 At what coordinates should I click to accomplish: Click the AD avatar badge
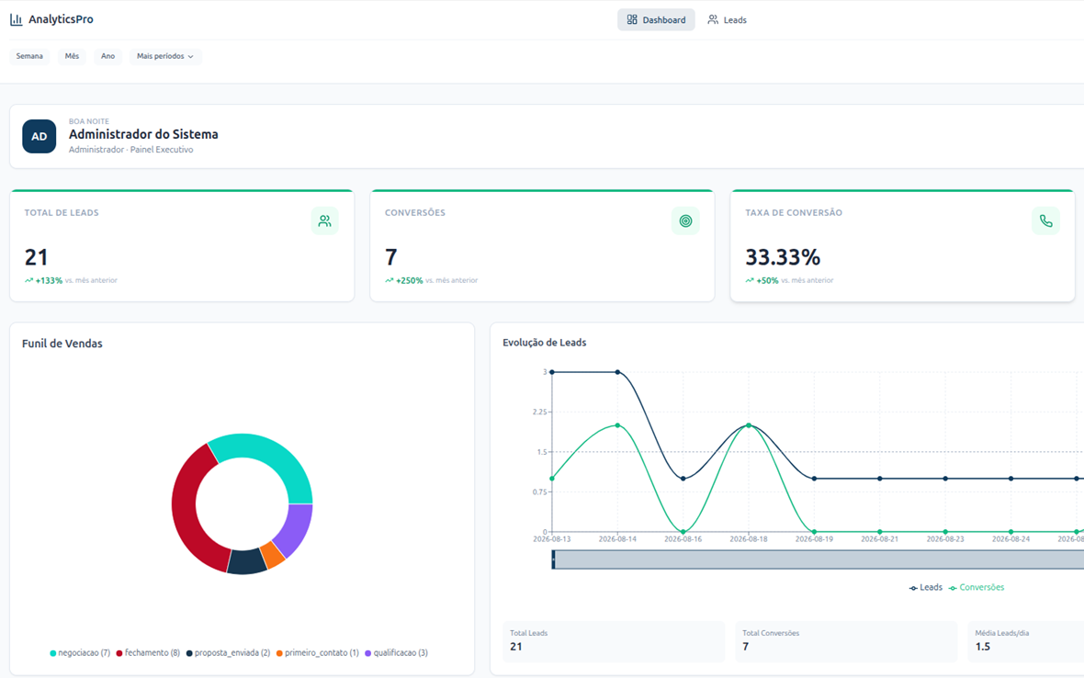(x=39, y=136)
